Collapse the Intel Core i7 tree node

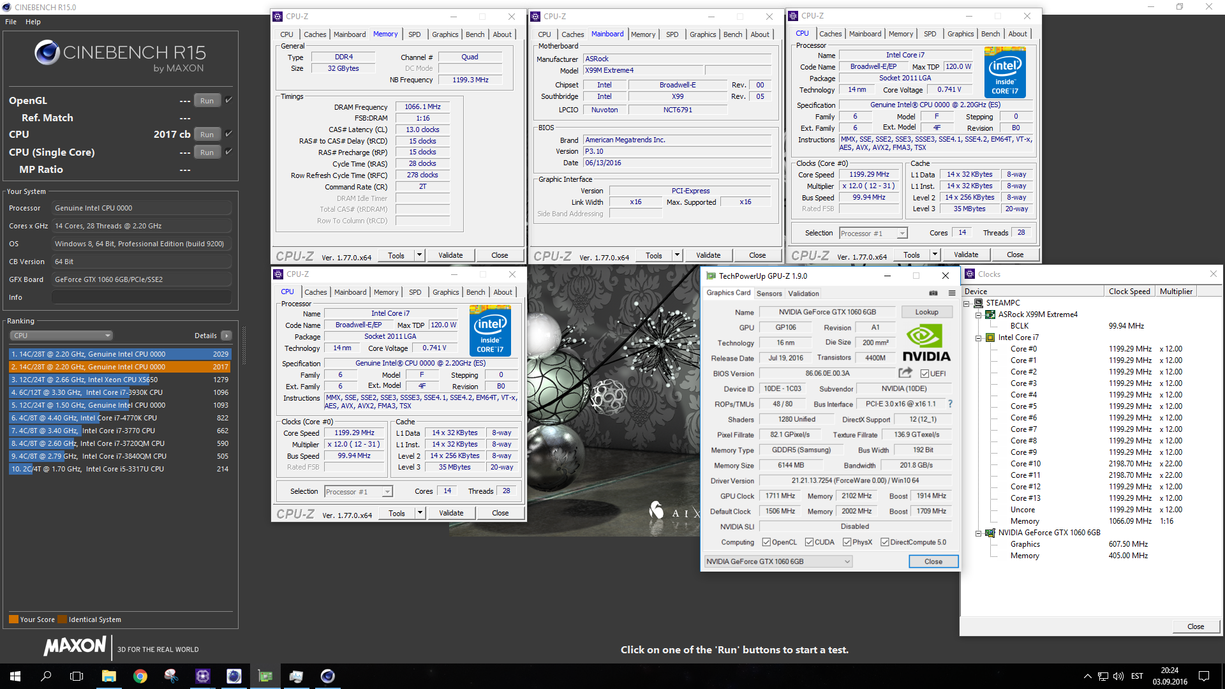click(978, 338)
